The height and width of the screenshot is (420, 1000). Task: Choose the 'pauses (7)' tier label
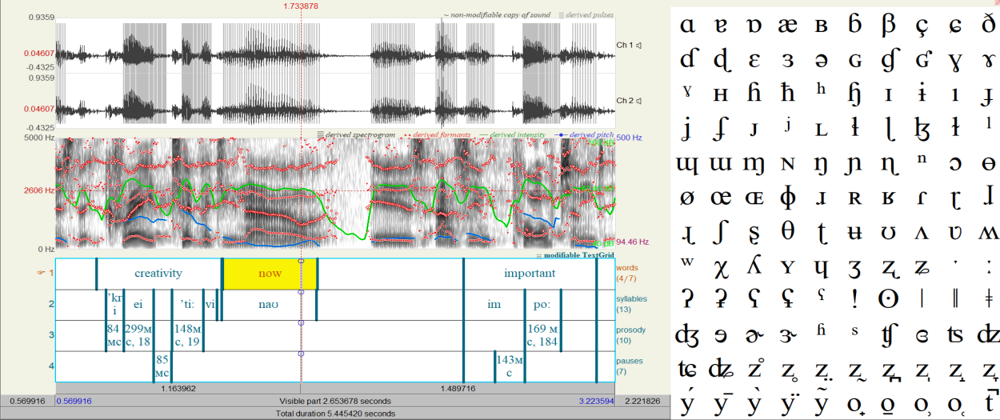pyautogui.click(x=628, y=366)
